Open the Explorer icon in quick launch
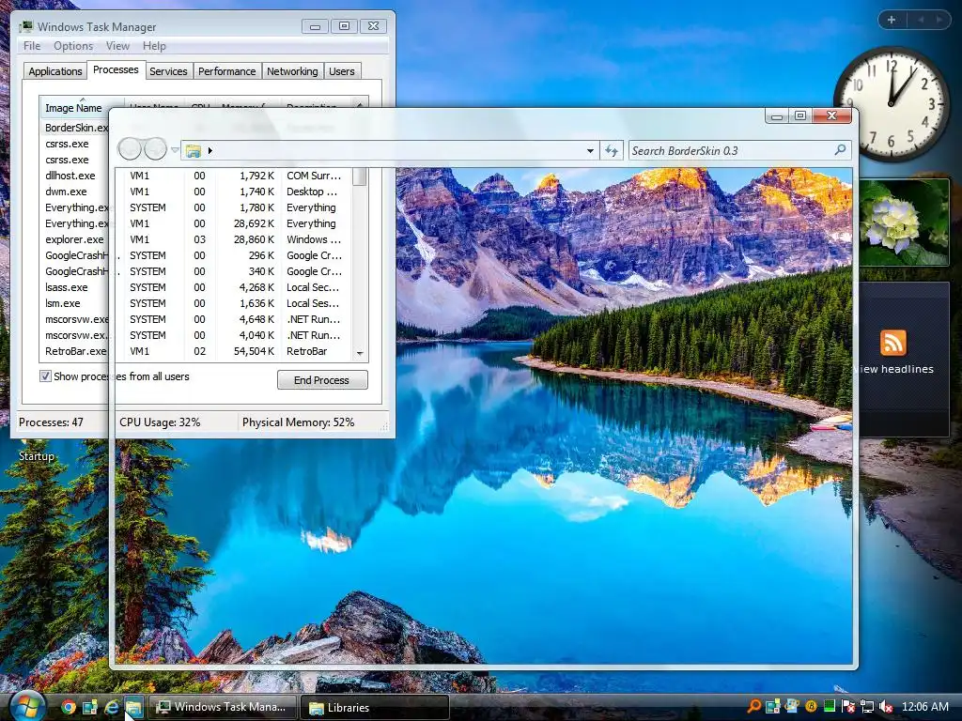 pos(133,707)
